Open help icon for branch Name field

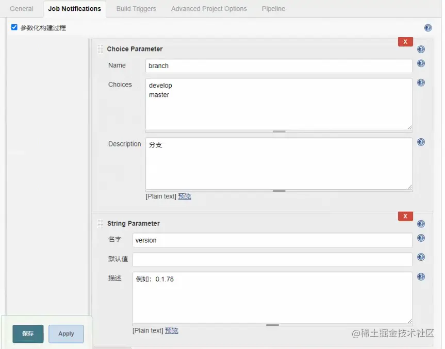pos(421,63)
